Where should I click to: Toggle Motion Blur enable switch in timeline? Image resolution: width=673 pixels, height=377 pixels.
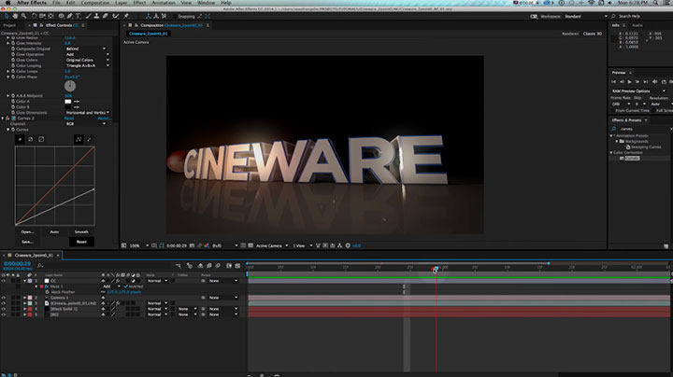click(x=218, y=266)
